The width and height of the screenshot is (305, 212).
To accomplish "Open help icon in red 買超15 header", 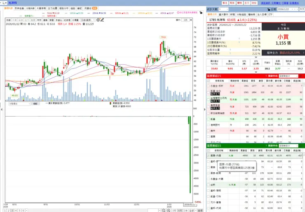I will [x=266, y=76].
